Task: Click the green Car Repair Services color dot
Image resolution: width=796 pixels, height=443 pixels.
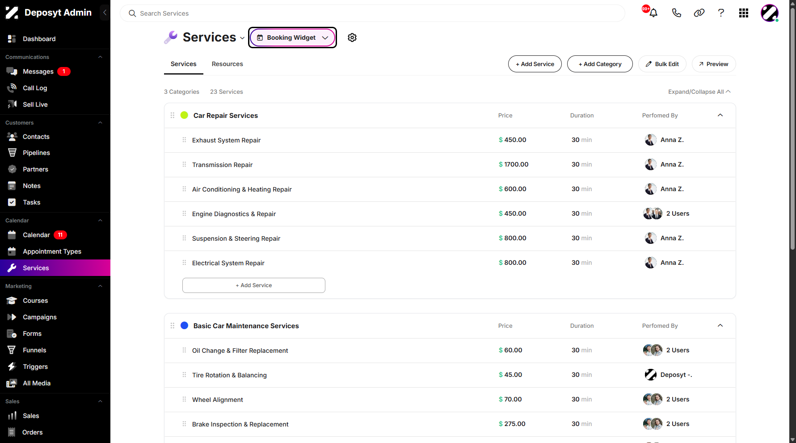Action: pos(184,115)
